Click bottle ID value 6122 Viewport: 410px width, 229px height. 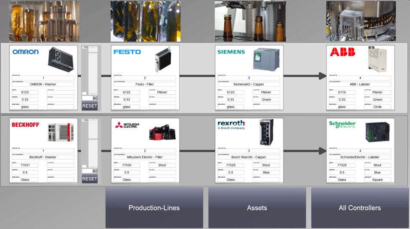(127, 92)
